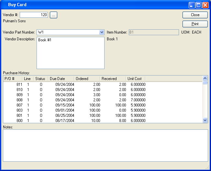Viewport: 211px width, 171px height.
Task: Sort by Due Date column header
Action: point(61,79)
